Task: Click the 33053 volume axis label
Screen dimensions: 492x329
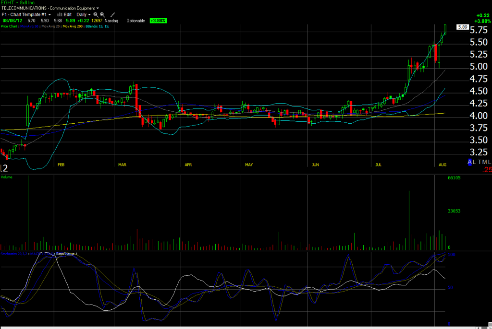Action: coord(454,211)
